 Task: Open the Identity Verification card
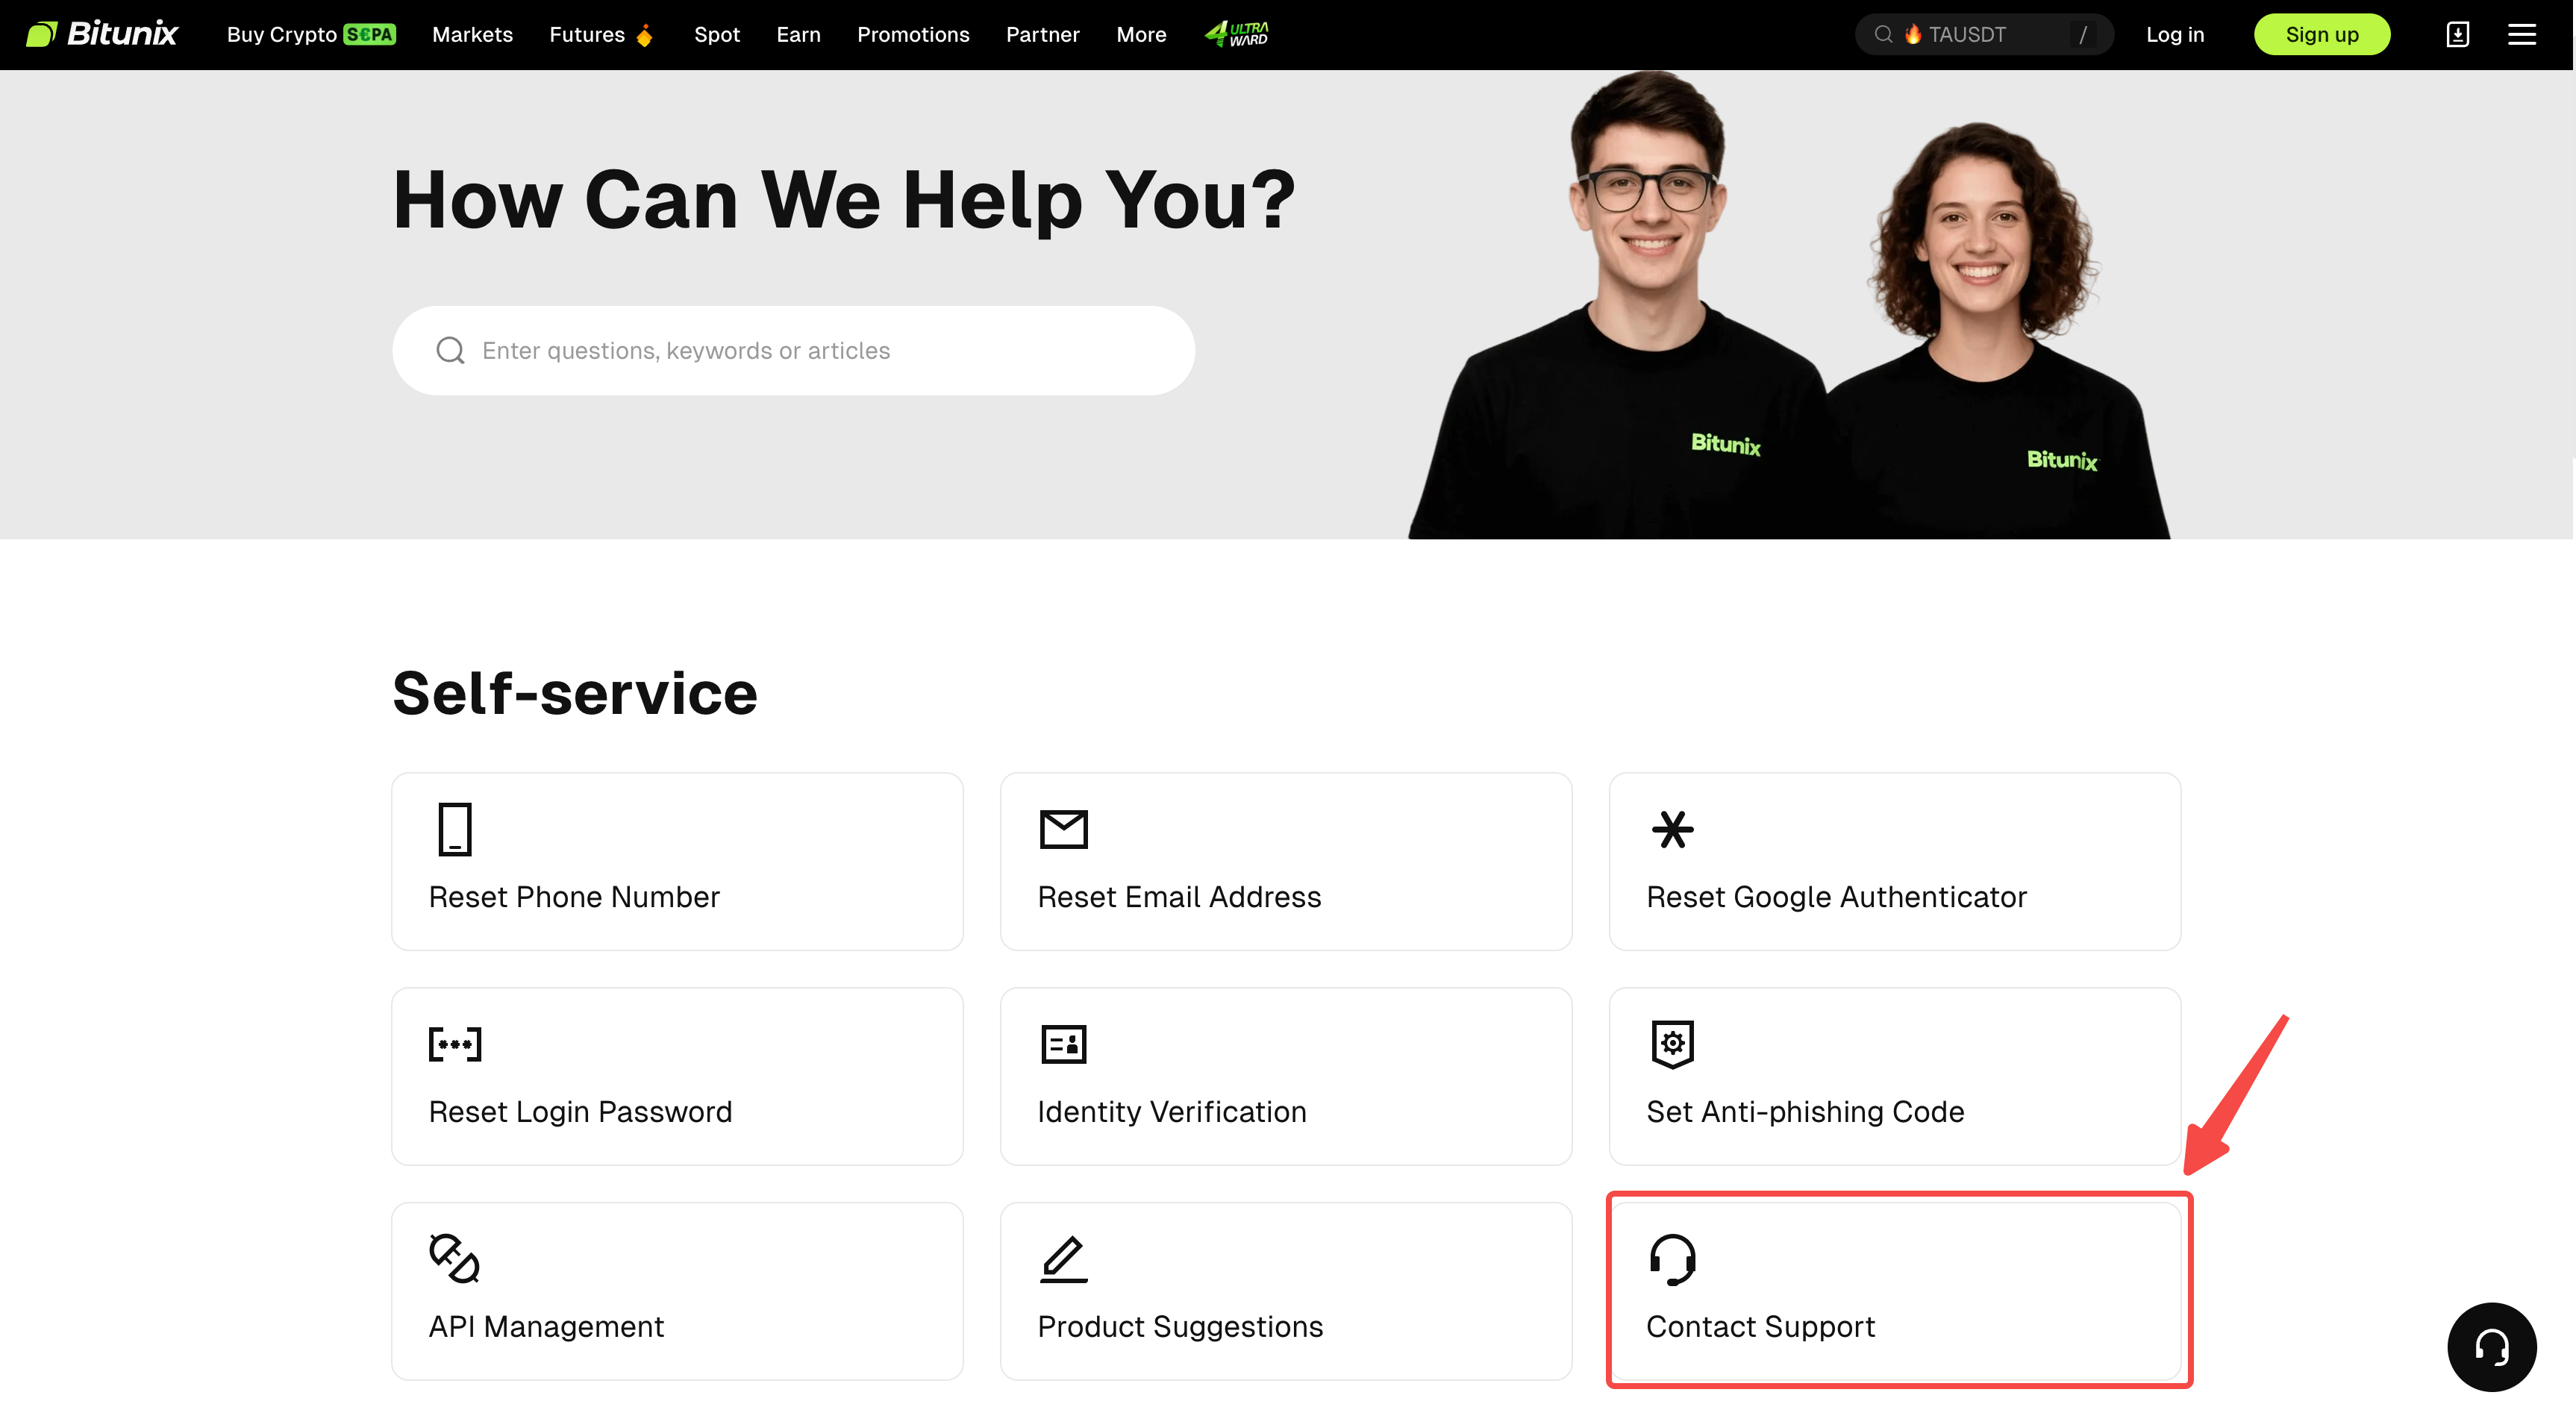[x=1286, y=1076]
